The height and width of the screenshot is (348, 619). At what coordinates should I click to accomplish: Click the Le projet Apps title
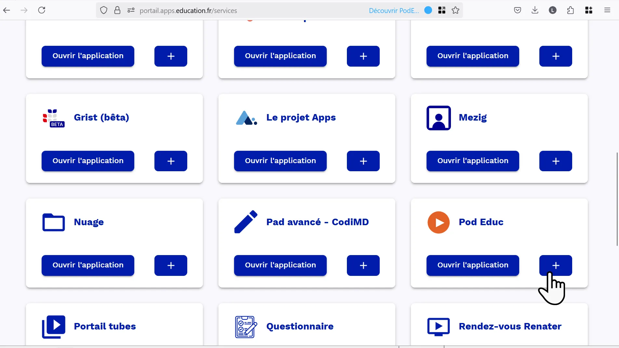[301, 117]
